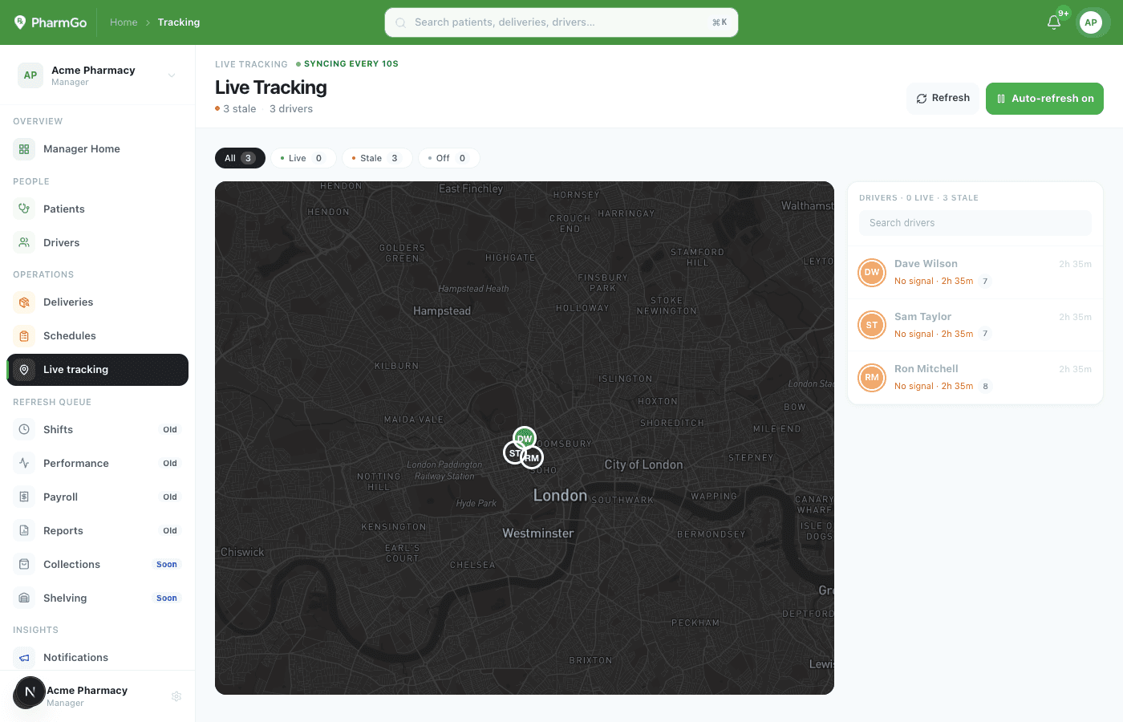1123x722 pixels.
Task: Expand the Acme Pharmacy account switcher
Action: coord(98,75)
